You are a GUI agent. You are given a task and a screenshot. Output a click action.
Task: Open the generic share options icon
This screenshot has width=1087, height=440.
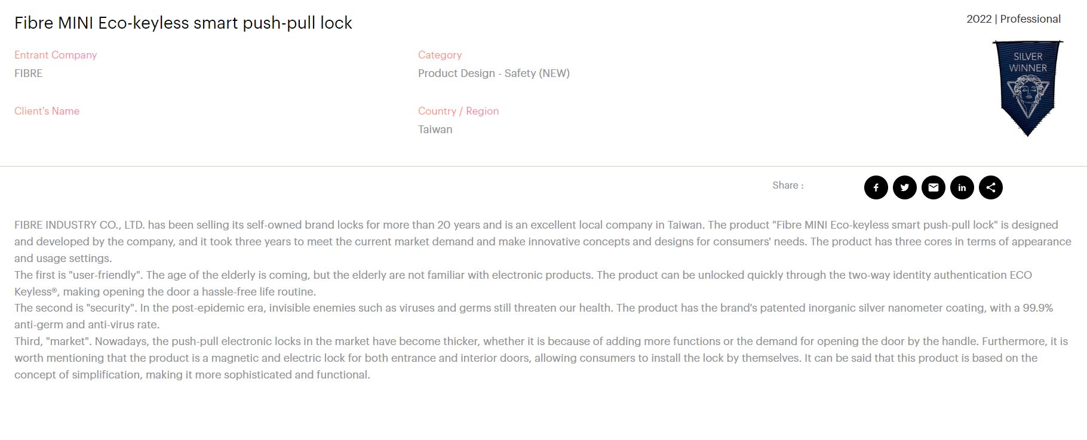990,187
